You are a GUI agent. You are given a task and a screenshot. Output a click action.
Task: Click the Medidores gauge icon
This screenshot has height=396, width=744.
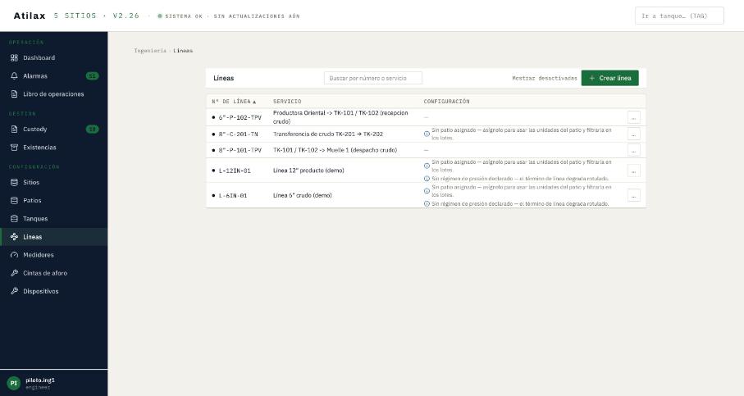tap(14, 255)
